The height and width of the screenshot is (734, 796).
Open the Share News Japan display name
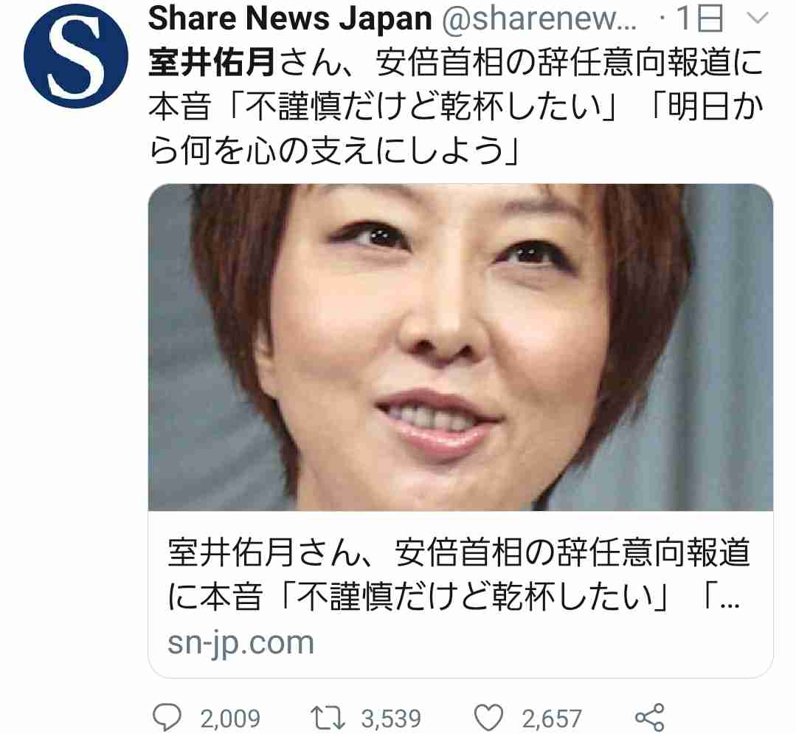pos(290,18)
